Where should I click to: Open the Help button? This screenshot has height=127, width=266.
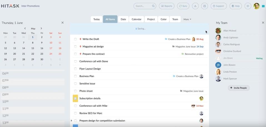click(236, 6)
